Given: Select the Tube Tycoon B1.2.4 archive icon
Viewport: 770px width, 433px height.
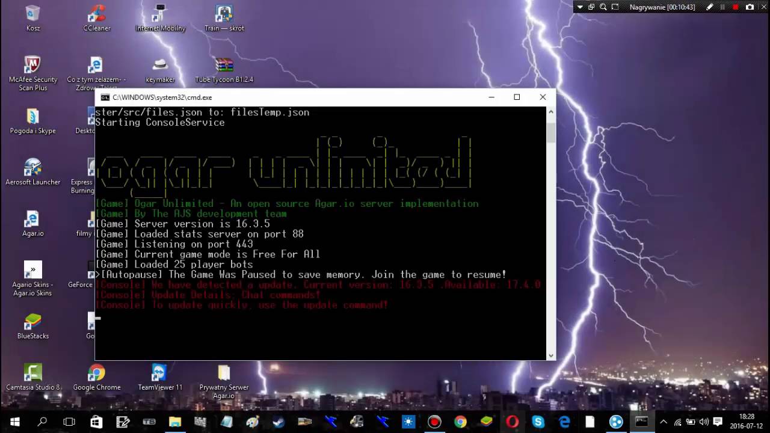Looking at the screenshot, I should point(224,70).
